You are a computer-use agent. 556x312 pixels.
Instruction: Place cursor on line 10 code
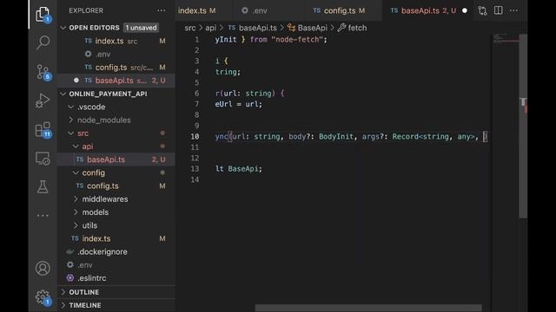(x=351, y=137)
